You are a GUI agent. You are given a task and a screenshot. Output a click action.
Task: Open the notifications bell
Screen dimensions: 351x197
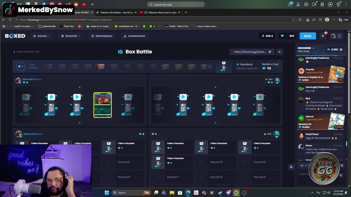pyautogui.click(x=323, y=36)
